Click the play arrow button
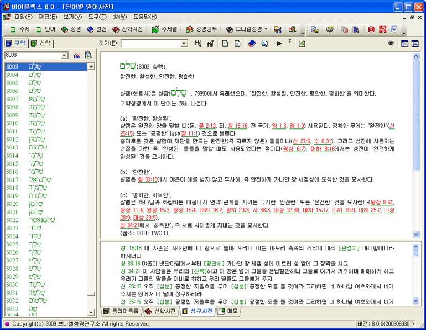Image resolution: width=426 pixels, height=330 pixels. coord(279,43)
